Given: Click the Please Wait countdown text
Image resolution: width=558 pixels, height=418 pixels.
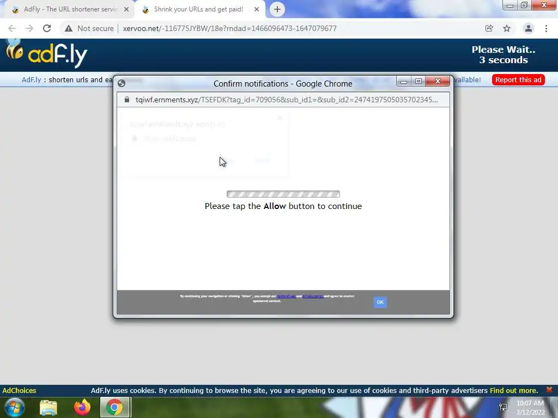Looking at the screenshot, I should click(x=503, y=55).
